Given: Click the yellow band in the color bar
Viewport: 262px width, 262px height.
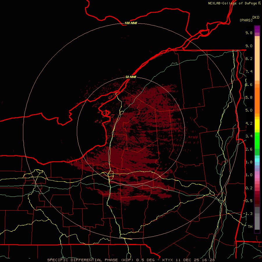Looking at the screenshot, I should pyautogui.click(x=257, y=125).
